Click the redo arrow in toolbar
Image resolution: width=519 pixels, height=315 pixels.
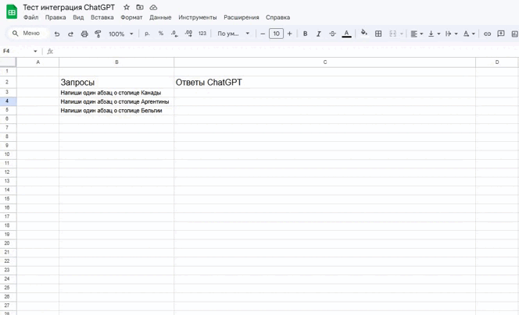70,34
